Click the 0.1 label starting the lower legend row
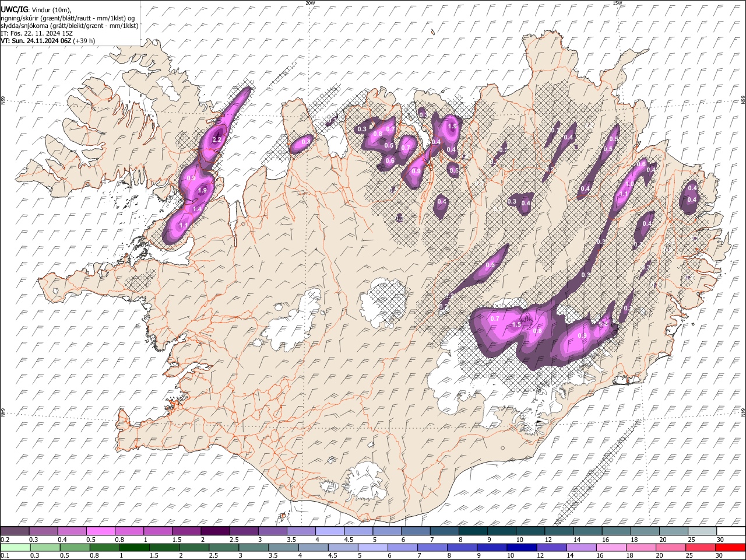Viewport: 746px width, 560px height. point(5,556)
